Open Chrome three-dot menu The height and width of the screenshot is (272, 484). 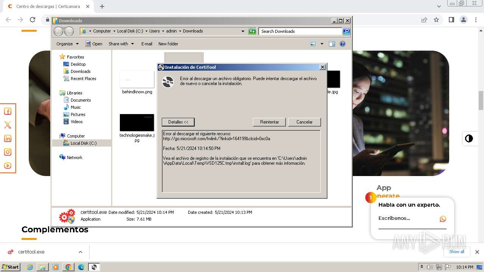[x=476, y=20]
